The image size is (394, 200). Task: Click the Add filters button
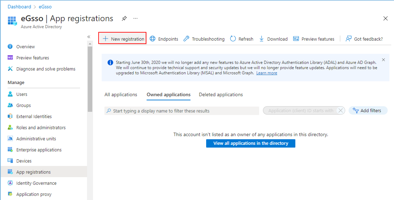368,111
